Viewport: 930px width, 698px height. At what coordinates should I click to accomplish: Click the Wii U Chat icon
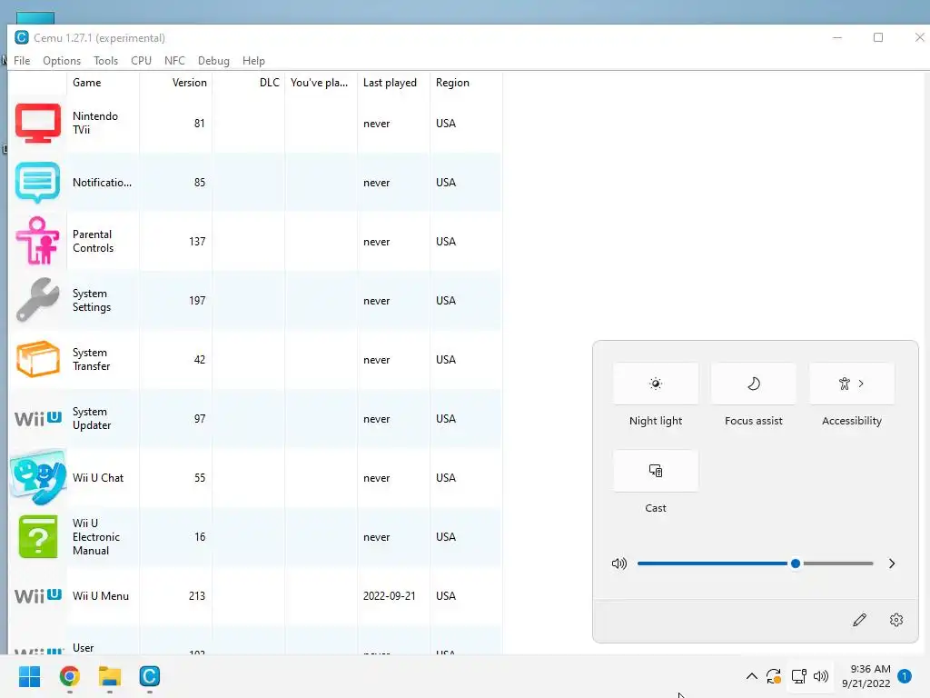(38, 477)
